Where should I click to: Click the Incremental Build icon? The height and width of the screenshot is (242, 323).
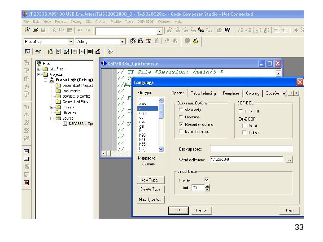point(140,41)
